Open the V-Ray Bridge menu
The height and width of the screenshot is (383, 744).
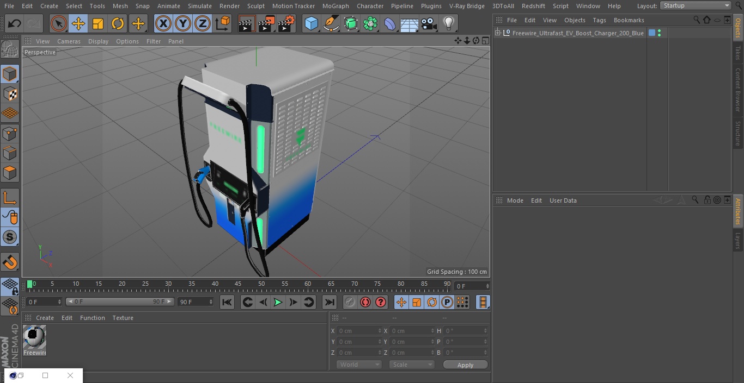[x=467, y=6]
